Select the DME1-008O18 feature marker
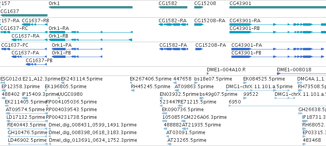 tap(301, 74)
